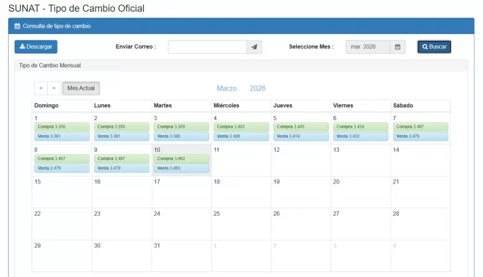The width and height of the screenshot is (483, 277).
Task: Select day 31 cell in the calendar
Action: pos(181,255)
